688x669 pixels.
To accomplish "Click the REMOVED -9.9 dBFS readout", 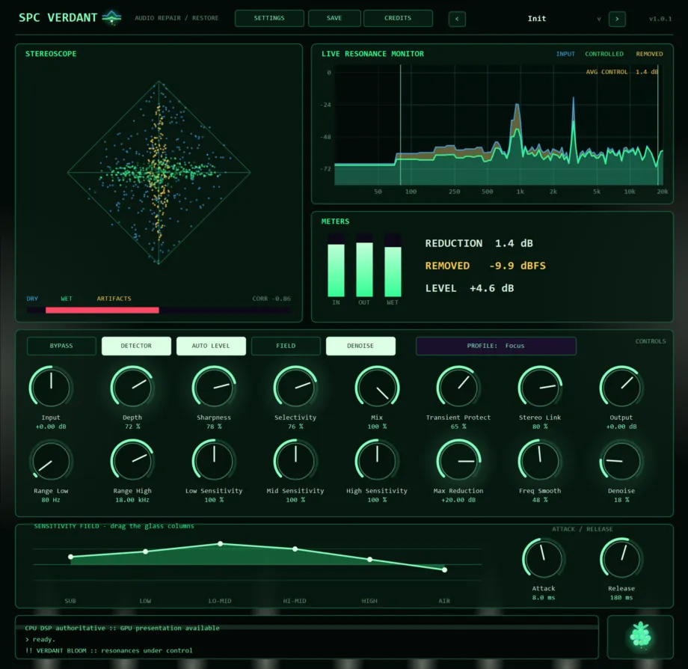I will (485, 266).
